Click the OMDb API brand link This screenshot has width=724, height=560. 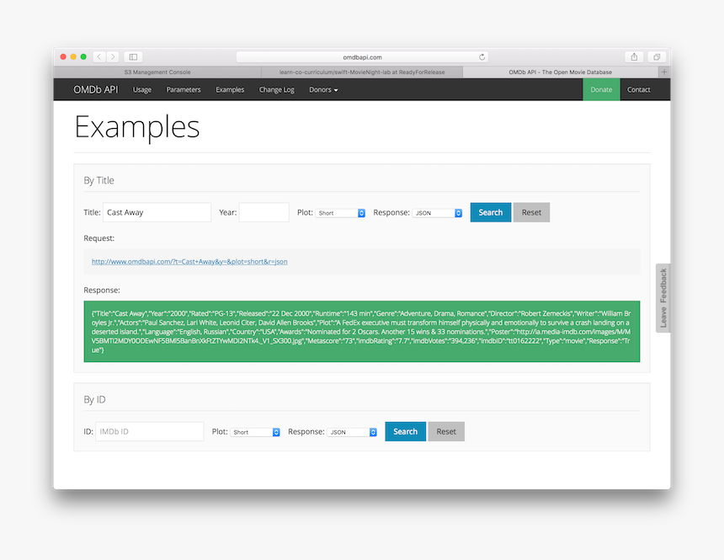click(96, 89)
